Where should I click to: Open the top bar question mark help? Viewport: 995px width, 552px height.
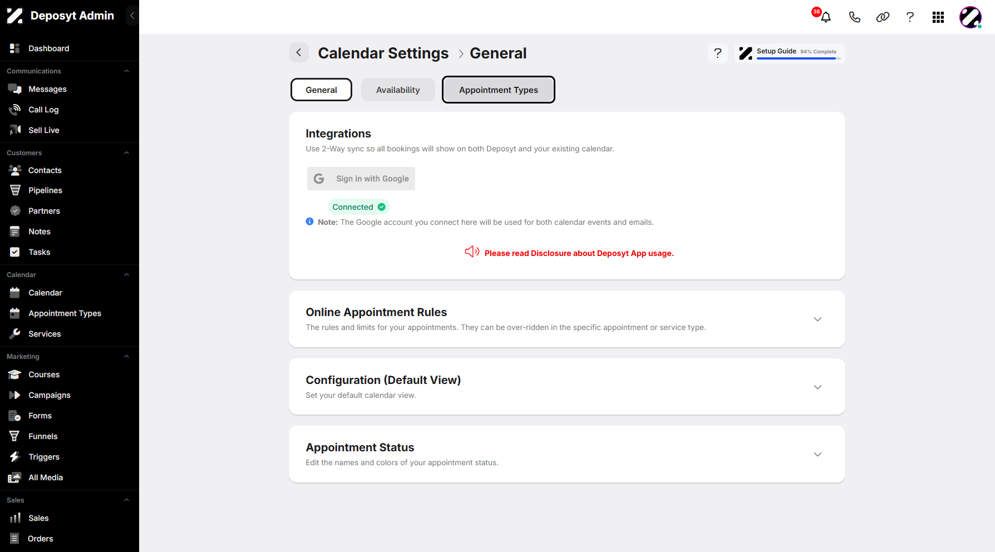[x=910, y=17]
